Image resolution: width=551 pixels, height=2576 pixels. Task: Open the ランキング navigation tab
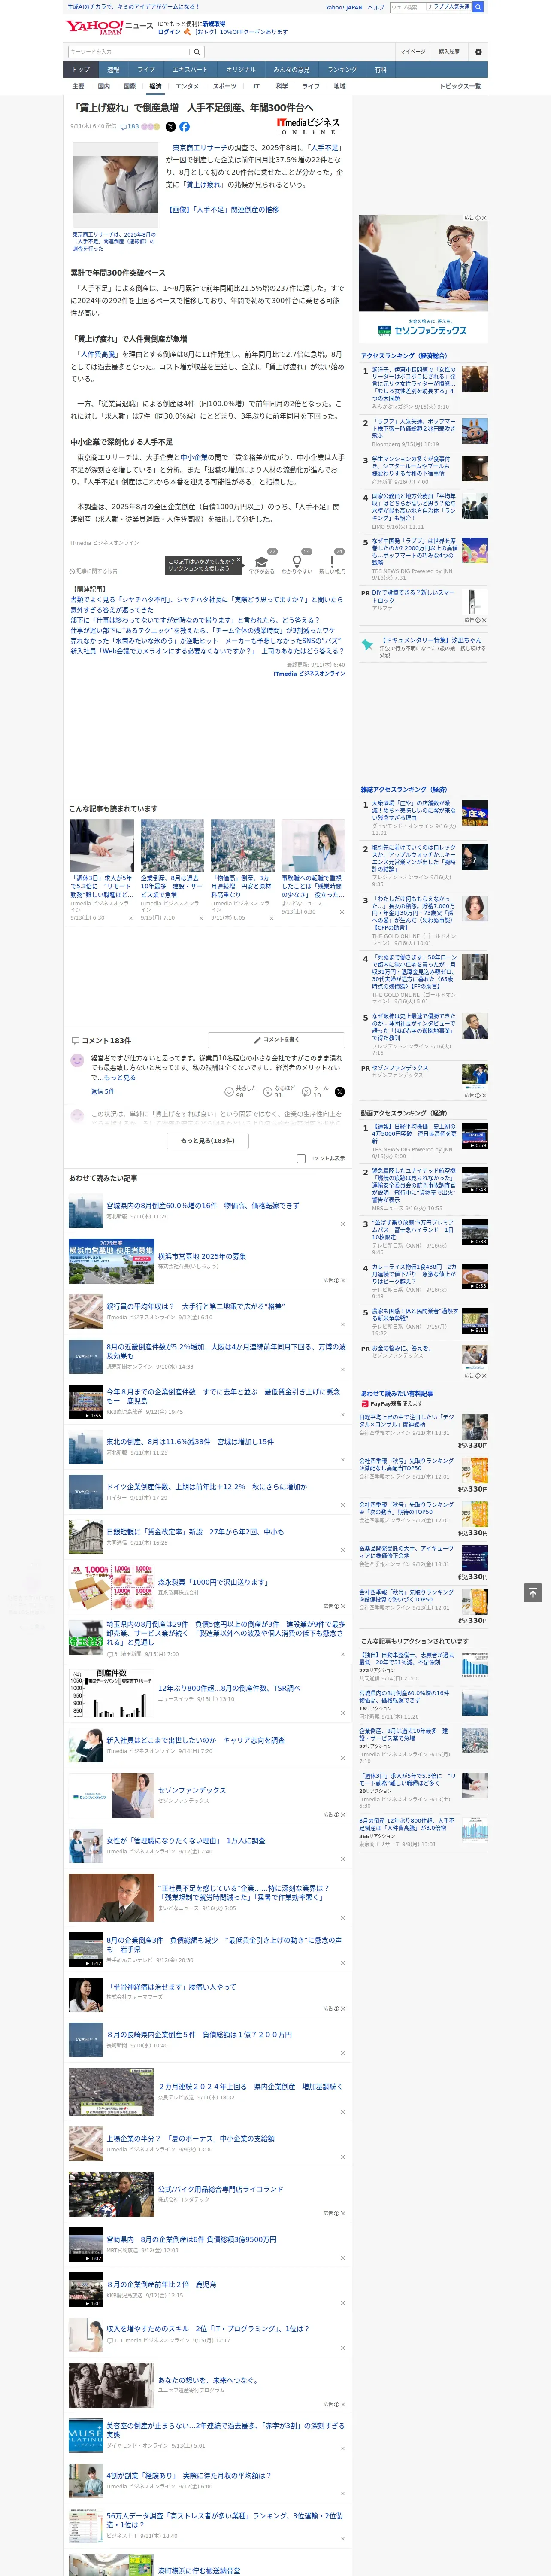pyautogui.click(x=342, y=70)
